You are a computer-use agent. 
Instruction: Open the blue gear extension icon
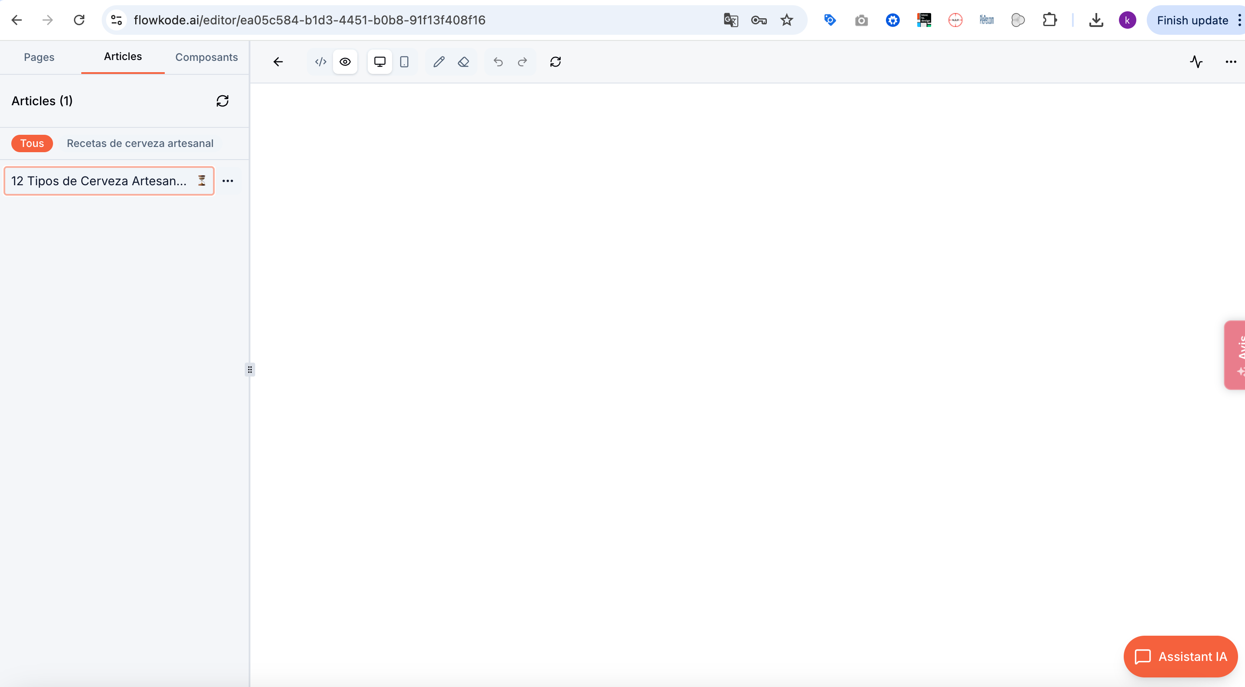(x=892, y=20)
